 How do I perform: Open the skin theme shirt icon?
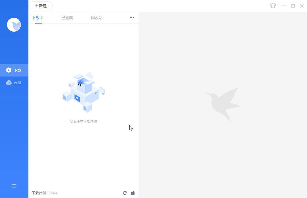[273, 6]
